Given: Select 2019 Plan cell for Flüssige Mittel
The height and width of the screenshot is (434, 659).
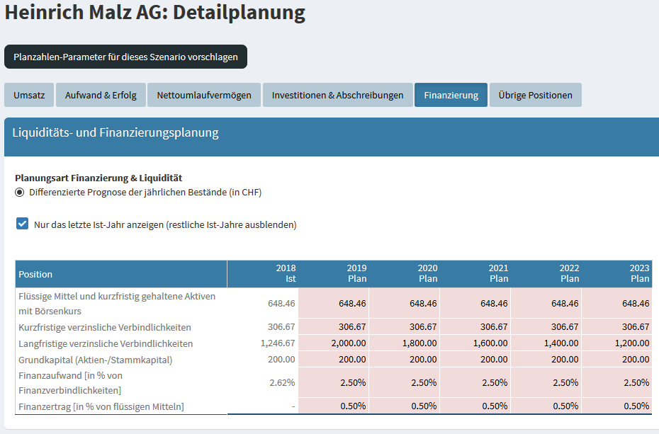Looking at the screenshot, I should [x=334, y=303].
